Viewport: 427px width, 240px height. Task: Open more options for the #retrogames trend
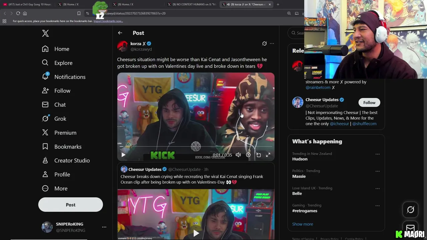[378, 206]
